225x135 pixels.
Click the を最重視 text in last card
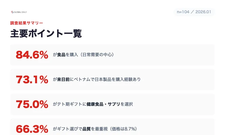pos(100,129)
